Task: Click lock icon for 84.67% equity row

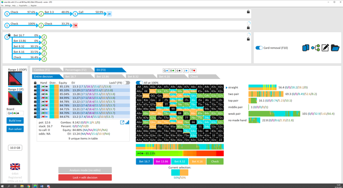Action: pyautogui.click(x=35, y=116)
